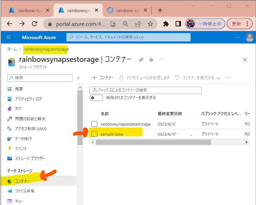Pin the storage account blade
The height and width of the screenshot is (205, 256).
tap(141, 60)
